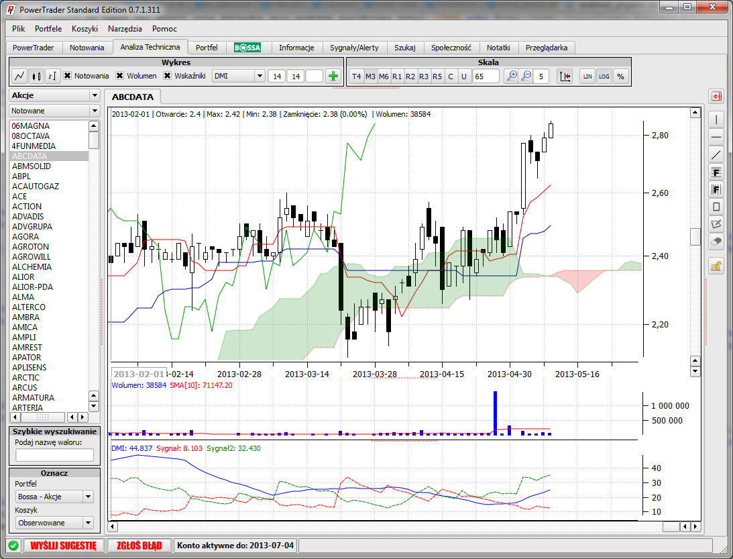
Task: Select the bar (OHLC) chart type icon
Action: coord(53,76)
